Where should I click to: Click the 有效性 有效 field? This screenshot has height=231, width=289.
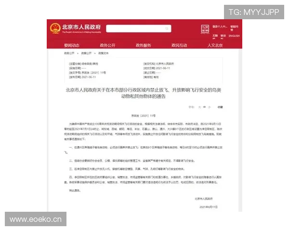pos(151,77)
